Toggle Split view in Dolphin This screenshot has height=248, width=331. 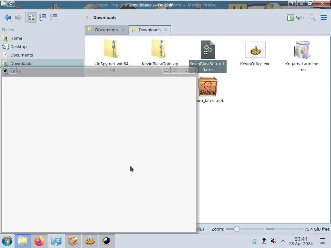tap(295, 17)
